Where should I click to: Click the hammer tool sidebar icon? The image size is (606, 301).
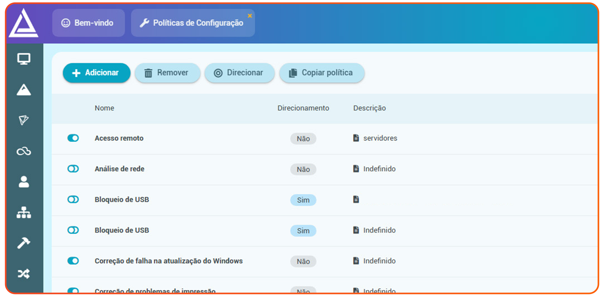pos(24,243)
